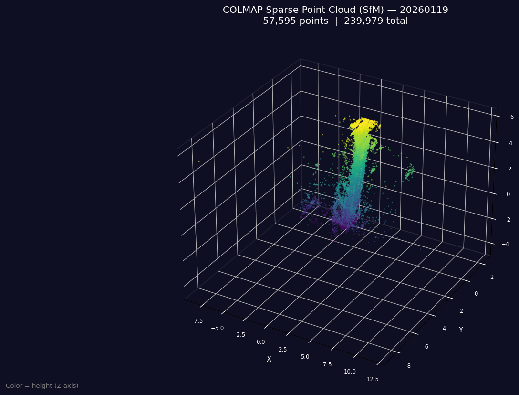Click the vertical height-axis tick label "−2"
Image resolution: width=519 pixels, height=395 pixels.
(x=507, y=220)
